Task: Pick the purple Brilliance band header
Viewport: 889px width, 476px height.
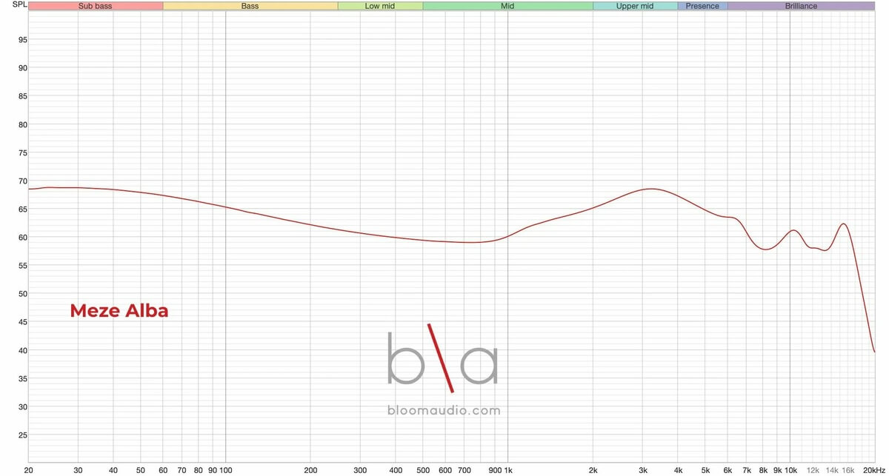Action: (801, 6)
